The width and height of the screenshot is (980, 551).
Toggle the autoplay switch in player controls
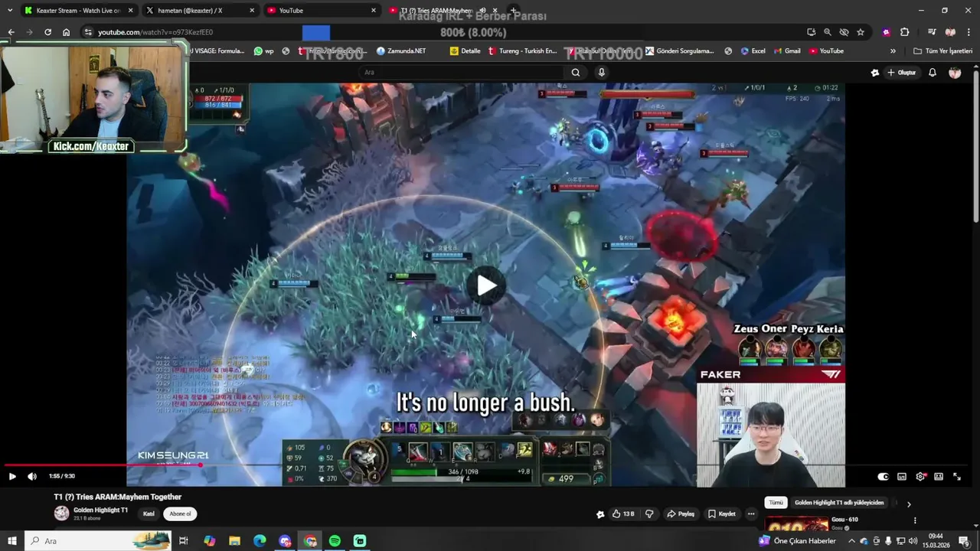pyautogui.click(x=883, y=476)
